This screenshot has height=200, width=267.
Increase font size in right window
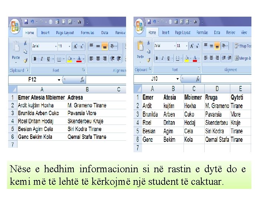[x=192, y=46]
